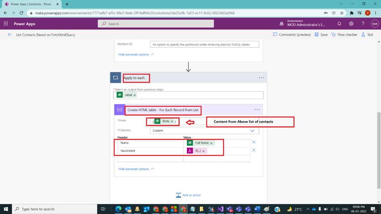381x214 pixels.
Task: Click the password key icon in address bar
Action: [x=326, y=13]
